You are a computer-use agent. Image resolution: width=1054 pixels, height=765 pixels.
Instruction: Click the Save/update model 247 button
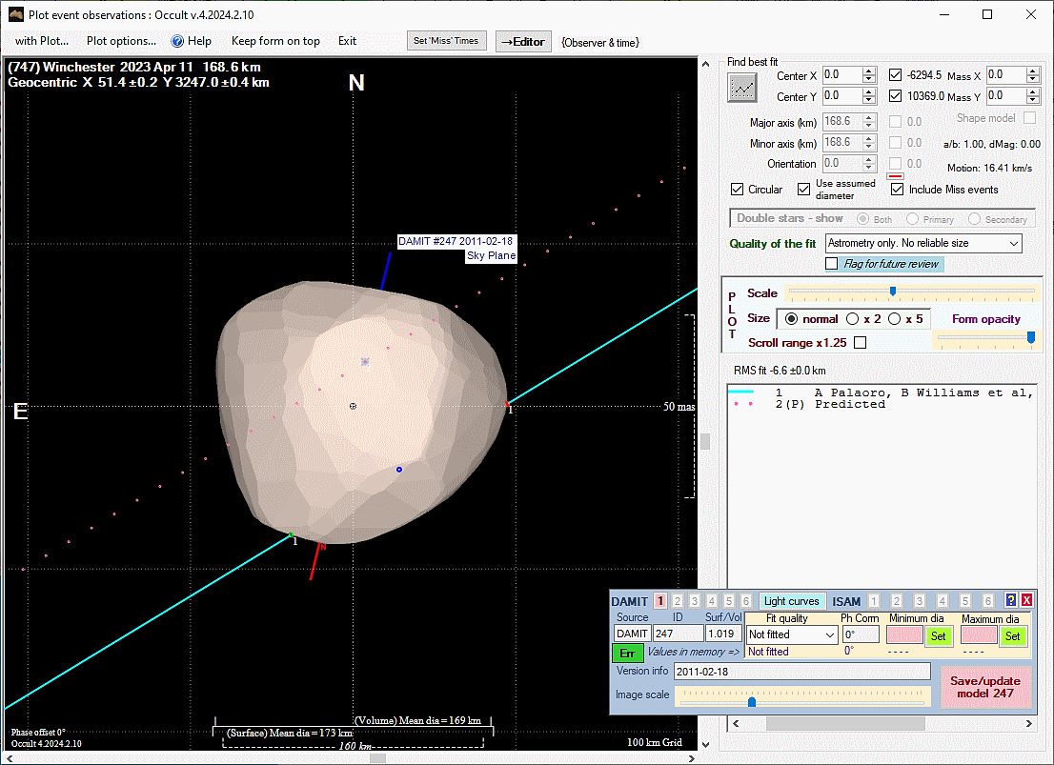tap(985, 687)
